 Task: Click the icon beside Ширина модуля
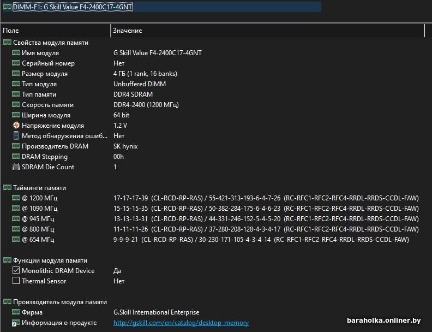[x=16, y=115]
